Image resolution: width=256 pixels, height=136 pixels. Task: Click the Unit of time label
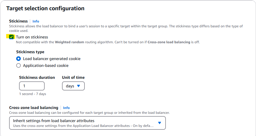click(73, 77)
